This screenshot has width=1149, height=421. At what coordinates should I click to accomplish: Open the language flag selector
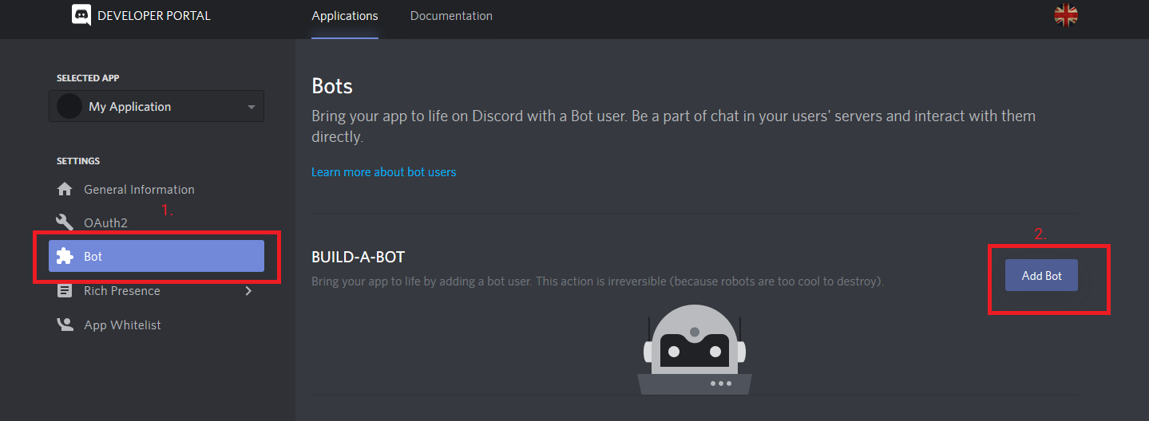pos(1065,15)
